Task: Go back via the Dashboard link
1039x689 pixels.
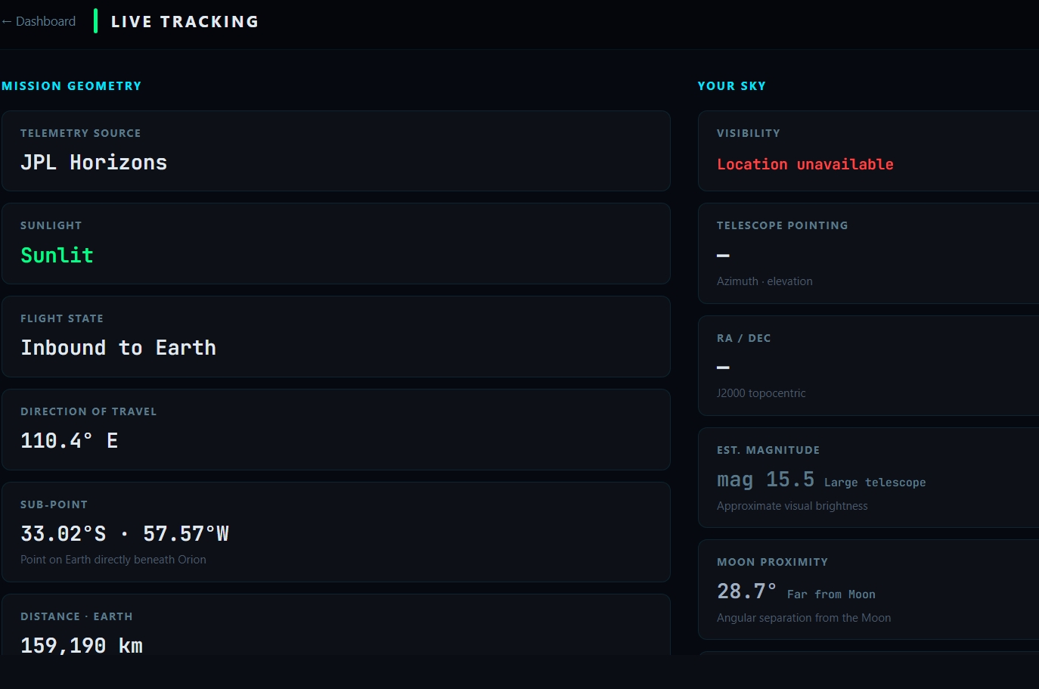Action: tap(45, 21)
